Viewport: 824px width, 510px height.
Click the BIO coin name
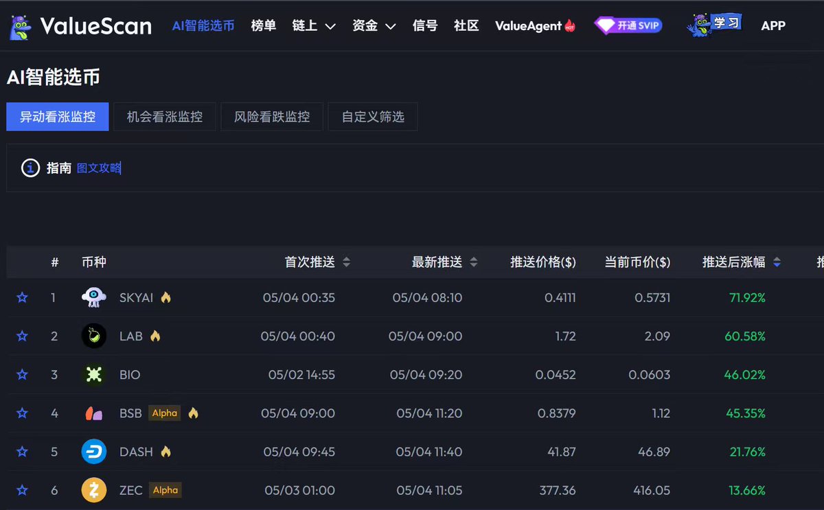[x=130, y=375]
